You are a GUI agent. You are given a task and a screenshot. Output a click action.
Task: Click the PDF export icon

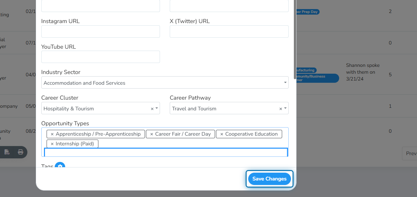[7, 152]
